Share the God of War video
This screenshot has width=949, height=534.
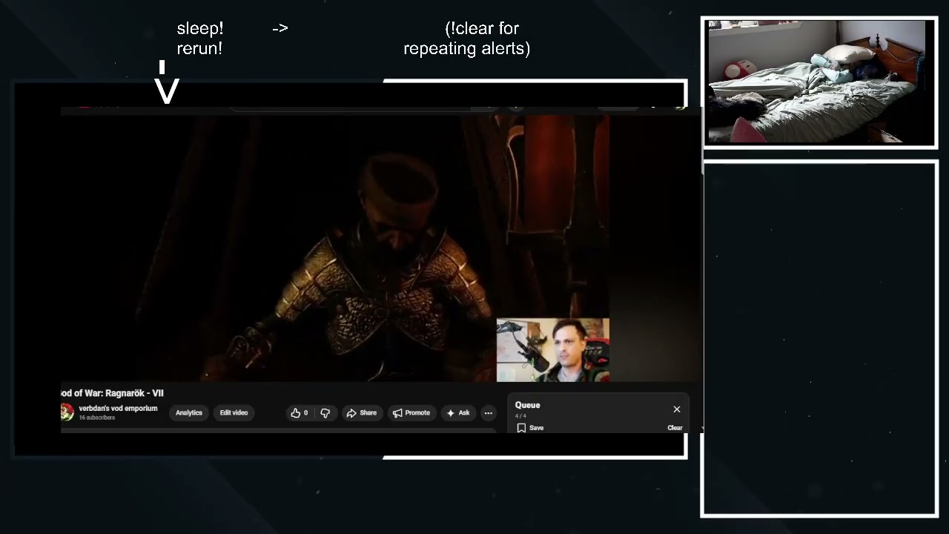coord(362,413)
